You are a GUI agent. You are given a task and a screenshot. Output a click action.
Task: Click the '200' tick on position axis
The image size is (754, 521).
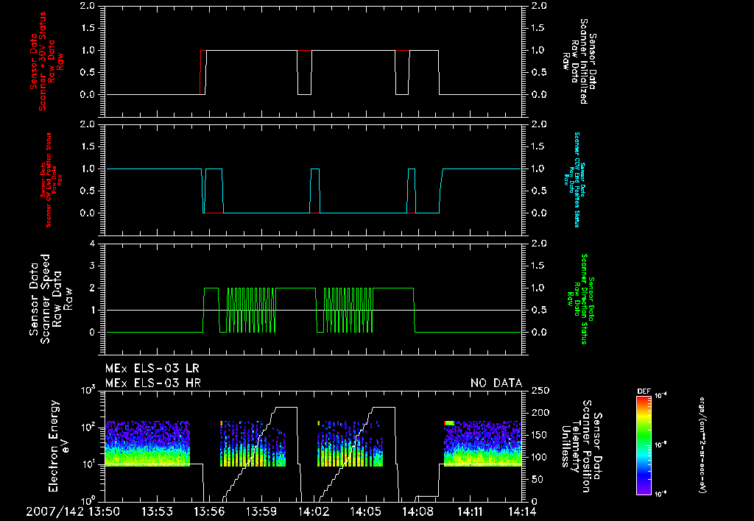click(540, 412)
